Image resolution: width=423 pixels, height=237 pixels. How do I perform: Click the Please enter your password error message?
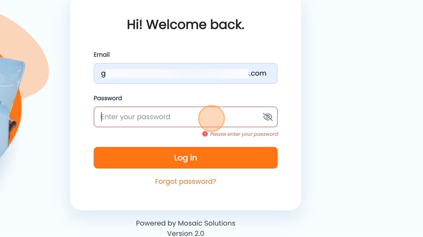[x=244, y=134]
